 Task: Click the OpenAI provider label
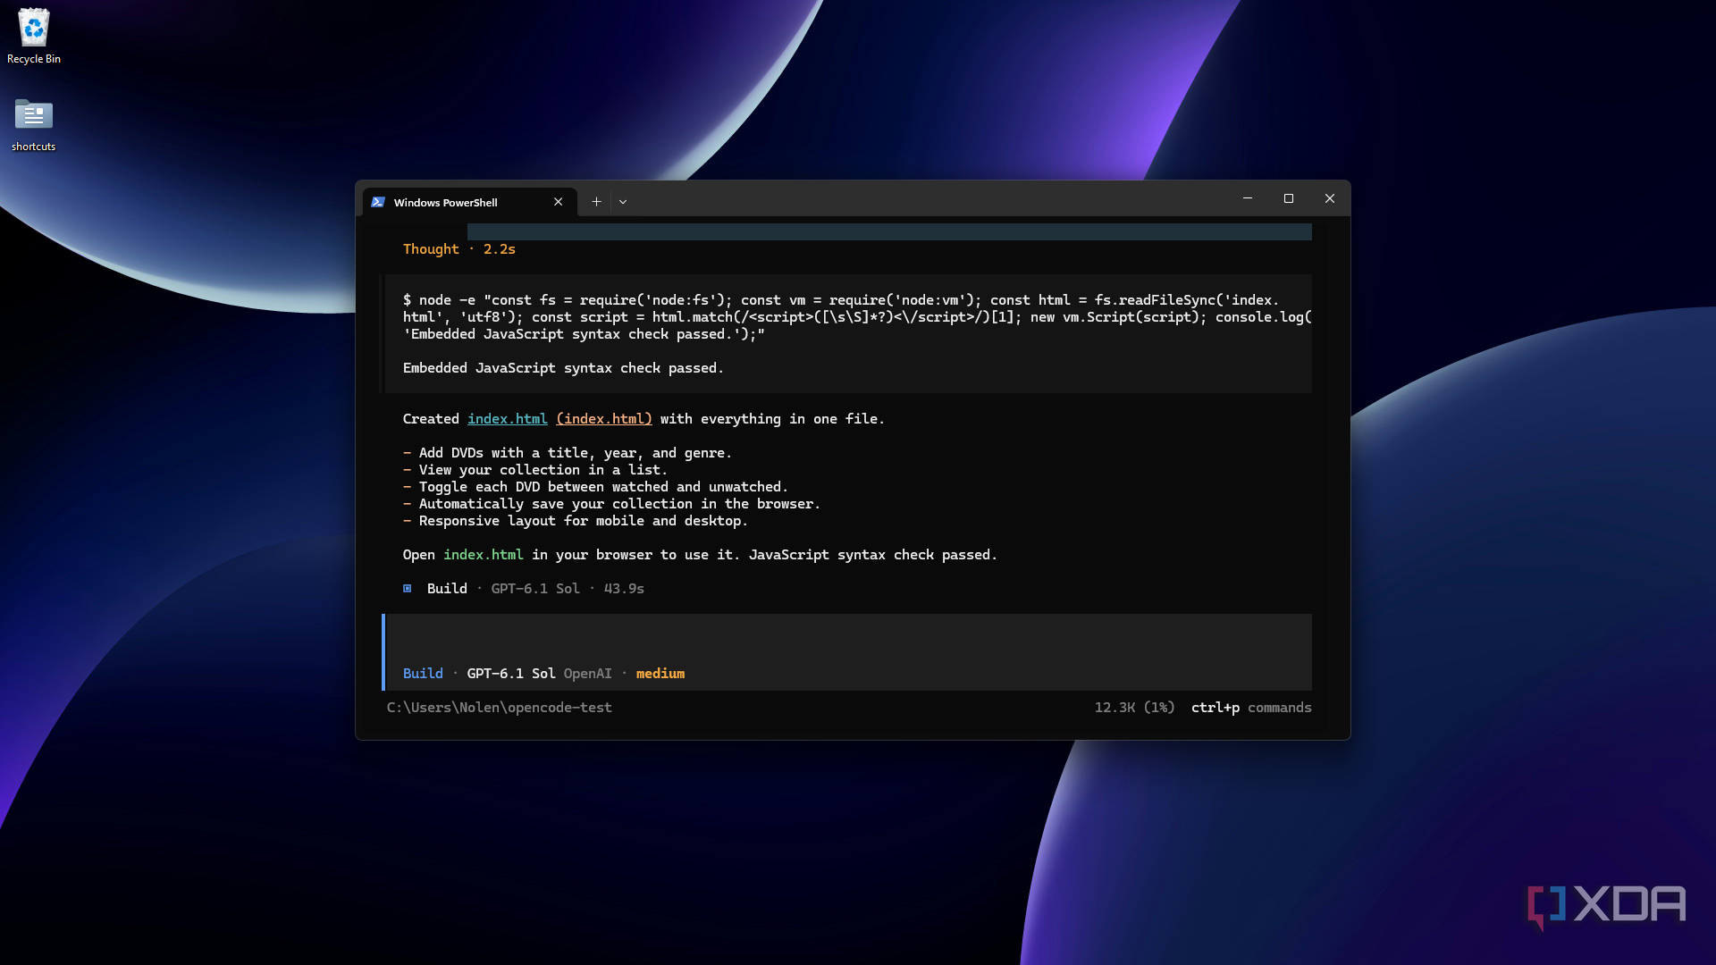click(x=588, y=674)
